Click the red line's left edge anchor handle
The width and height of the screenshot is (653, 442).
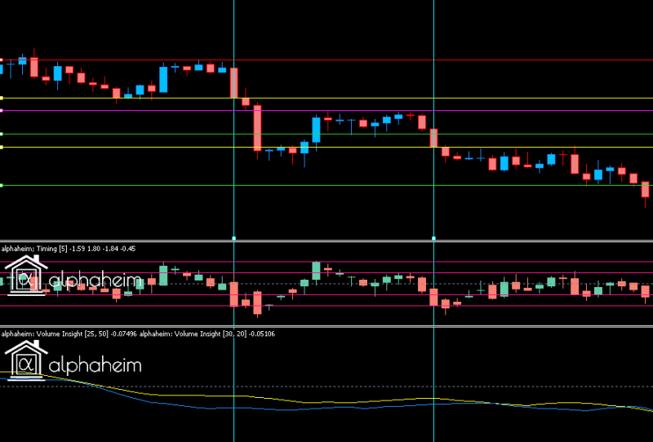[x=2, y=60]
